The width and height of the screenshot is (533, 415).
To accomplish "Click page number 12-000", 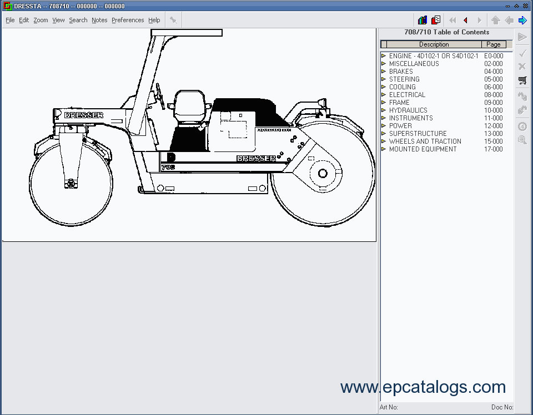I will click(x=494, y=126).
